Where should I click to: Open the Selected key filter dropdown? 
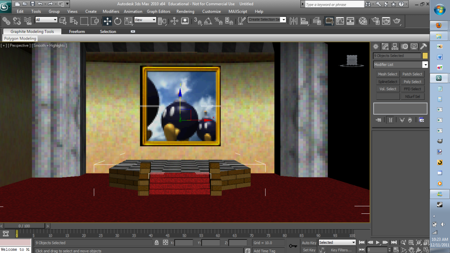(x=337, y=243)
